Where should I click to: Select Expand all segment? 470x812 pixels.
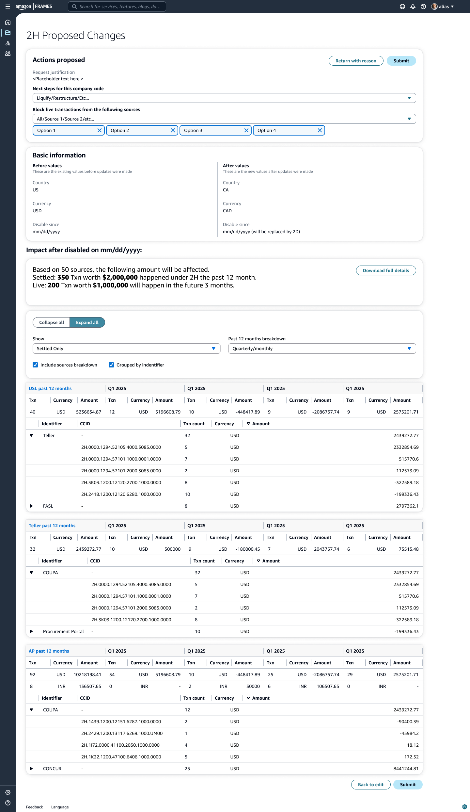[87, 322]
